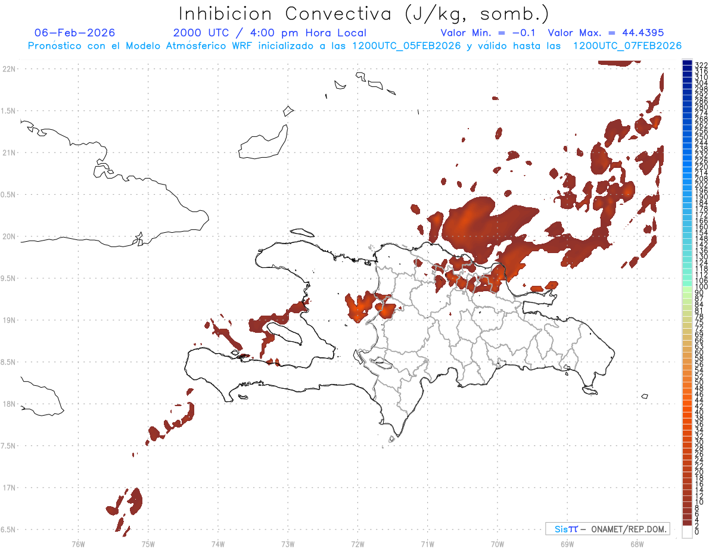Click the date '06-Feb-2026'
The height and width of the screenshot is (552, 715).
coord(75,33)
